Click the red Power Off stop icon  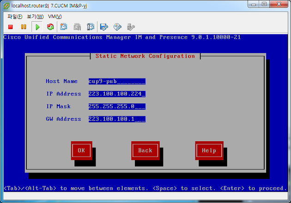[x=10, y=27]
